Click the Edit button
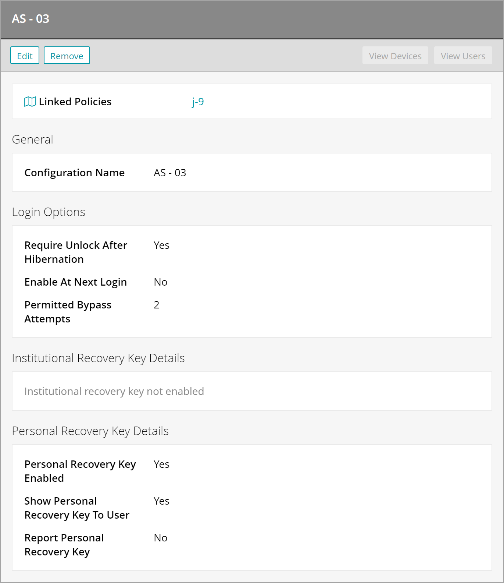This screenshot has height=583, width=504. (x=25, y=56)
